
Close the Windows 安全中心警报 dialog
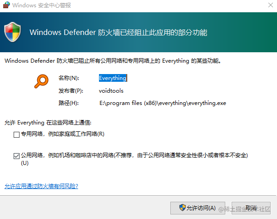[x=271, y=5]
